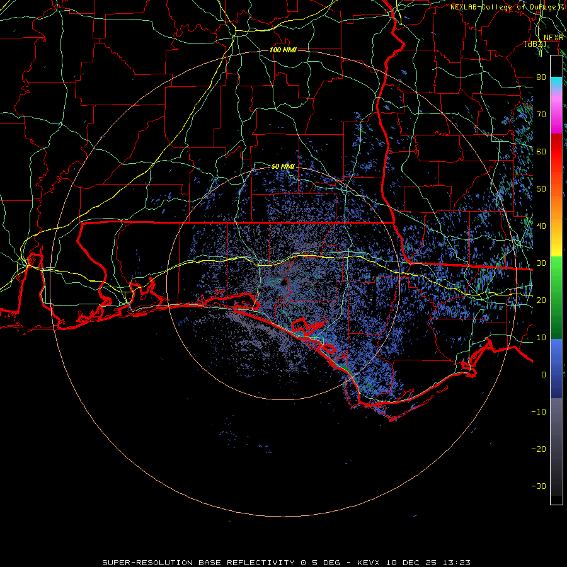Click the "10 DEC 25" date in the caption
Screen dimensions: 567x567
click(412, 563)
